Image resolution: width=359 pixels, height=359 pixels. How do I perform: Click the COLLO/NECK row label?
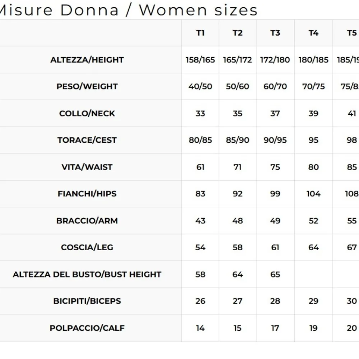coord(87,113)
